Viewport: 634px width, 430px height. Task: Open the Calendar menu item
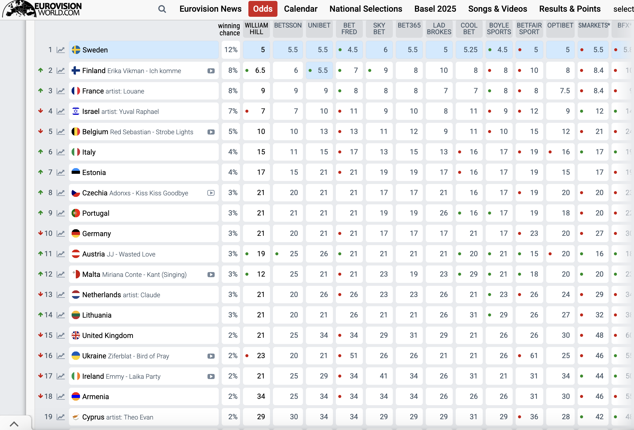tap(301, 9)
